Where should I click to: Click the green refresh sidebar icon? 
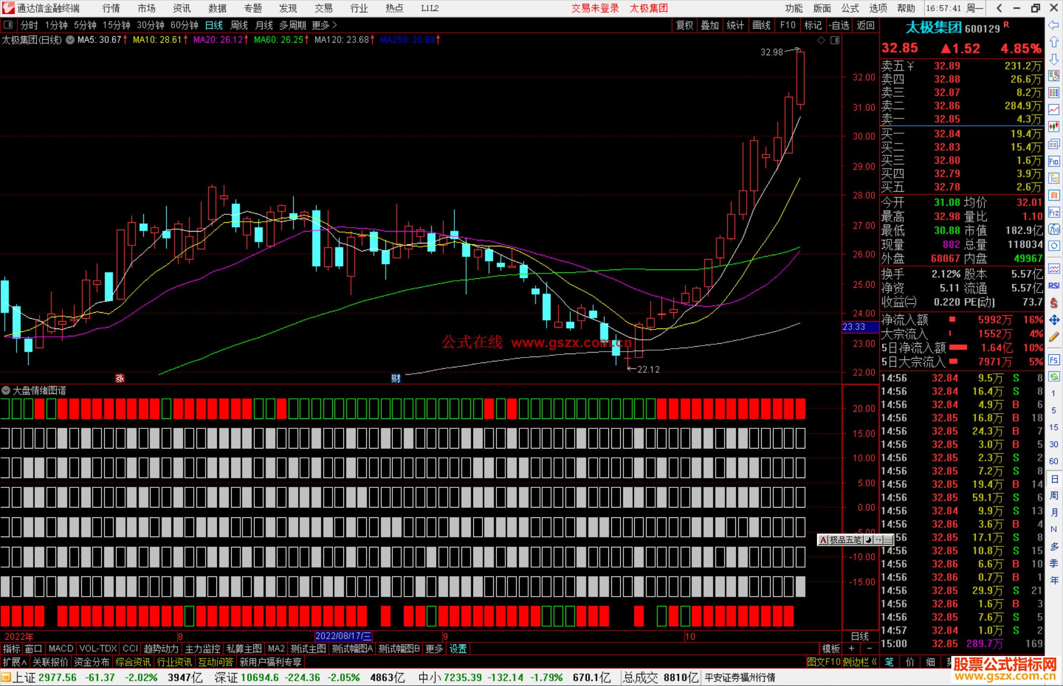coord(1054,377)
